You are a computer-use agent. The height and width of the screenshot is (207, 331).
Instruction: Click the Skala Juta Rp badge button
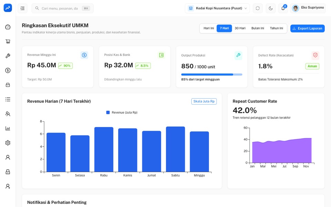point(204,101)
